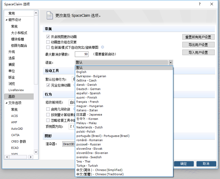
Task: Check the 忽略修复工具 checkbox
Action: click(48, 120)
